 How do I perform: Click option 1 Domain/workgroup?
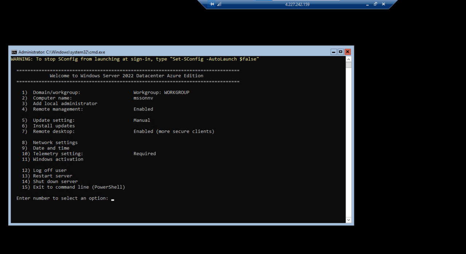(x=51, y=92)
